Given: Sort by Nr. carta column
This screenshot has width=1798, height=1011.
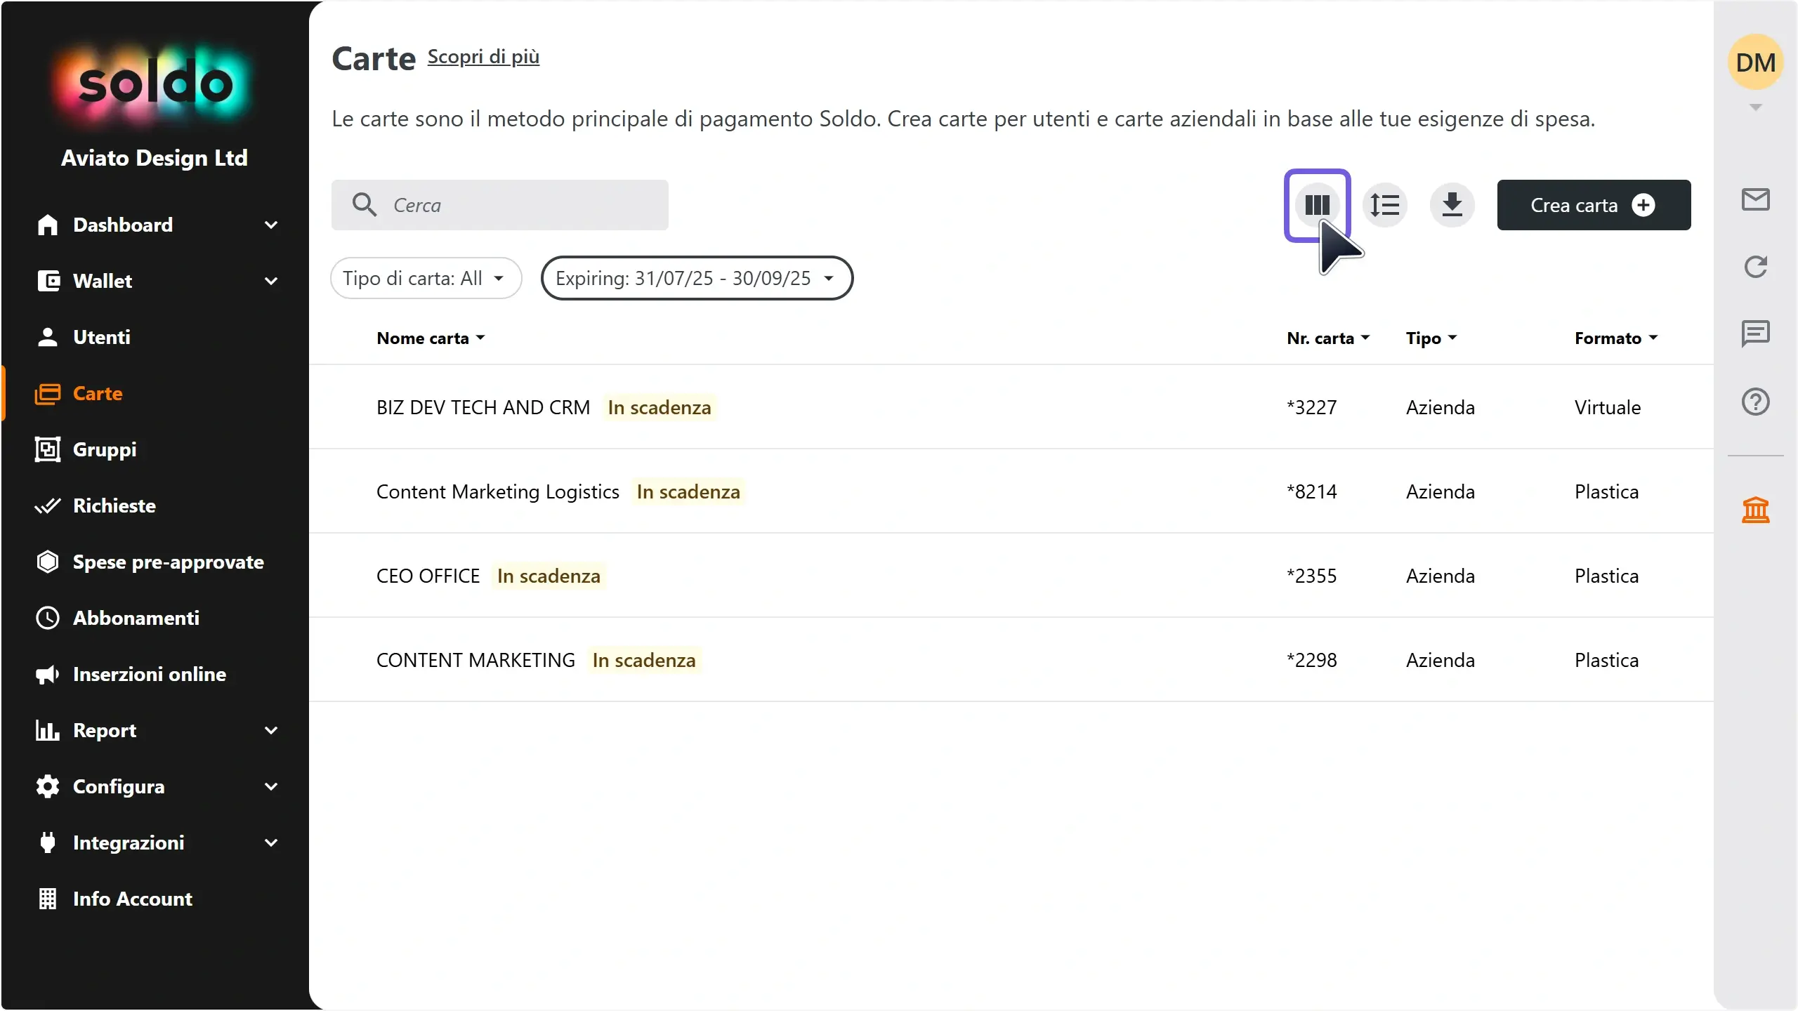Looking at the screenshot, I should pyautogui.click(x=1328, y=338).
